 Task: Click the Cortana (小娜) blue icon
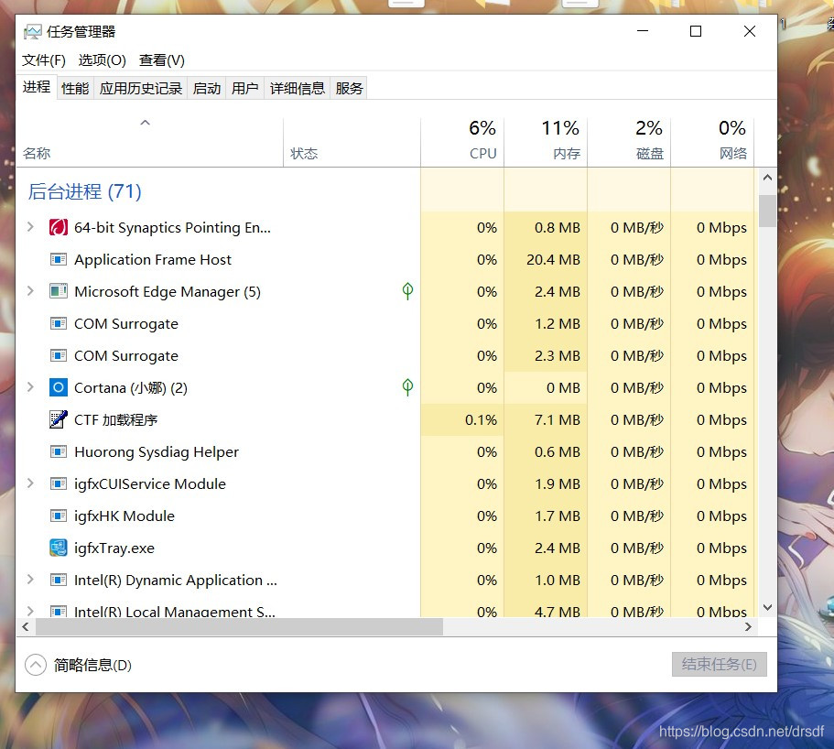tap(58, 388)
